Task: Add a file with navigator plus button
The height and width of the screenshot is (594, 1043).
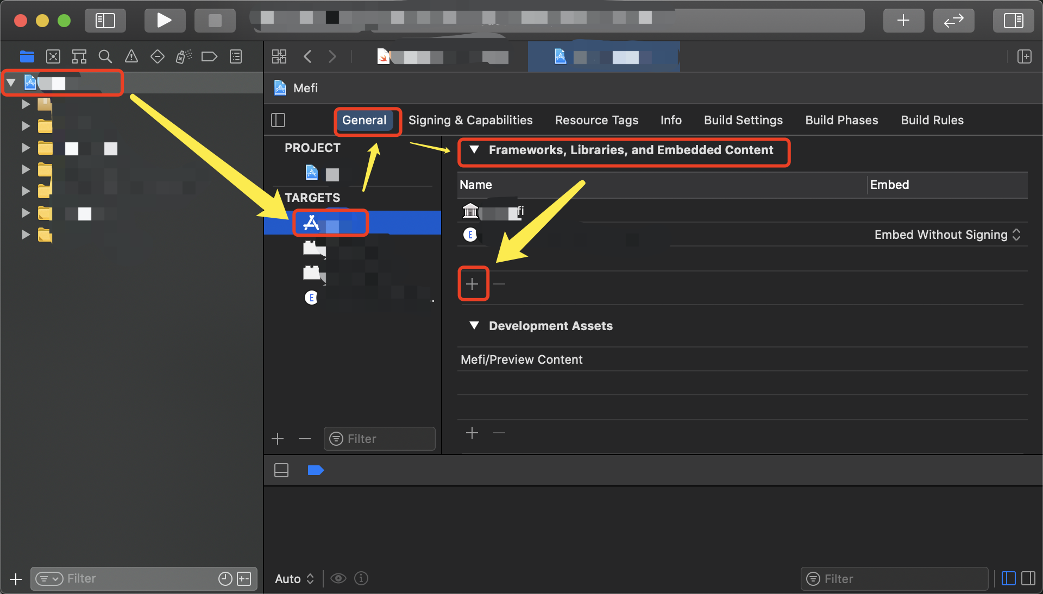Action: coord(16,579)
